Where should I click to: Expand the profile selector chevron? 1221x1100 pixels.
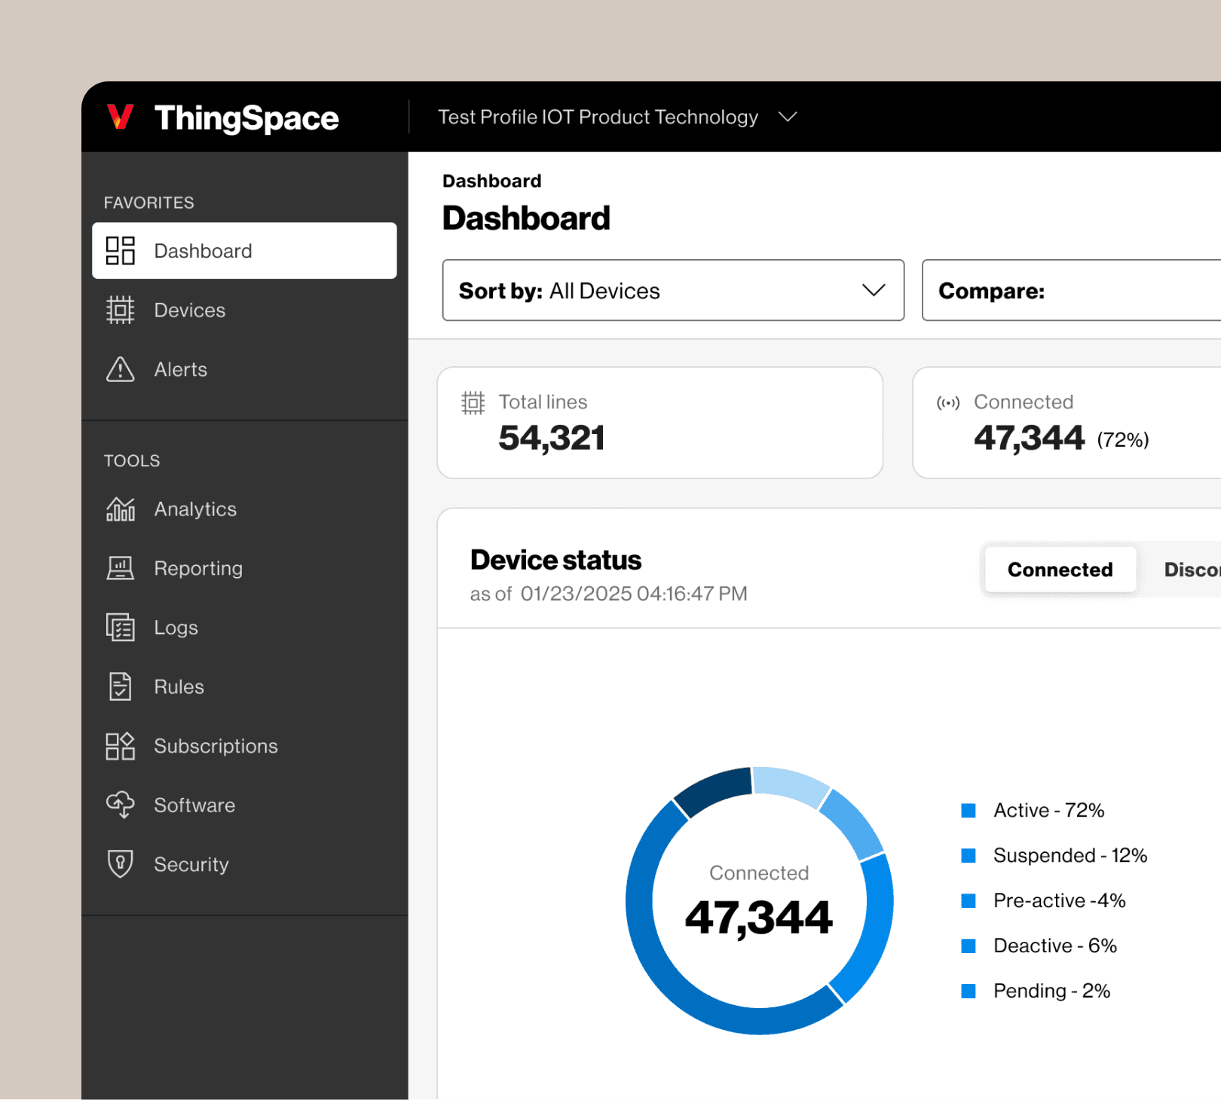[788, 117]
